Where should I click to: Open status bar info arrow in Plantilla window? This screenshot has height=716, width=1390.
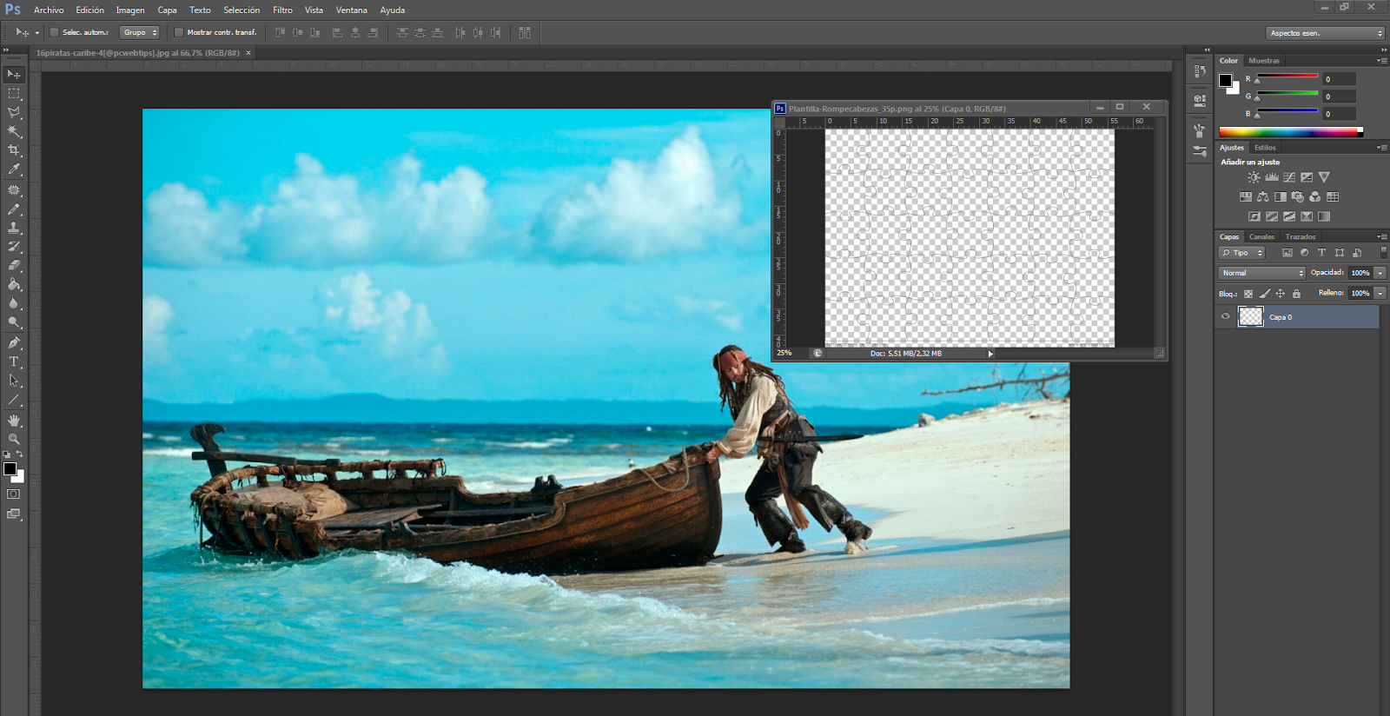pos(990,354)
